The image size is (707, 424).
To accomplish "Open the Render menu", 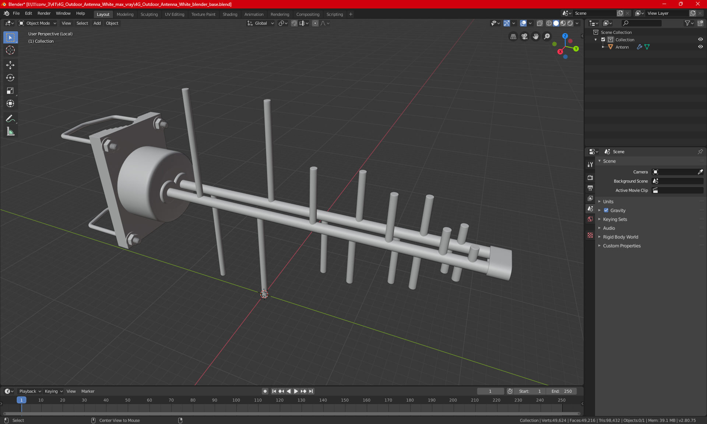I will 44,13.
